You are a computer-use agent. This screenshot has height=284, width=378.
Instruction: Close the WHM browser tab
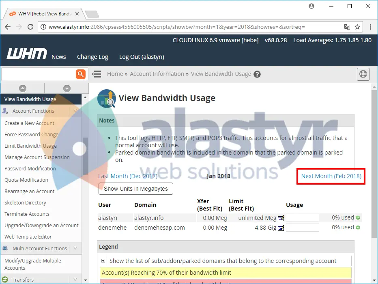pos(77,14)
